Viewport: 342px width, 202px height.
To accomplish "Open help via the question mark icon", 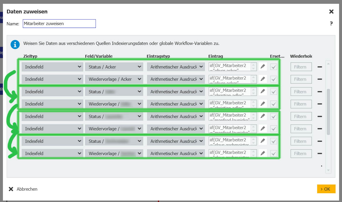I will tap(331, 24).
